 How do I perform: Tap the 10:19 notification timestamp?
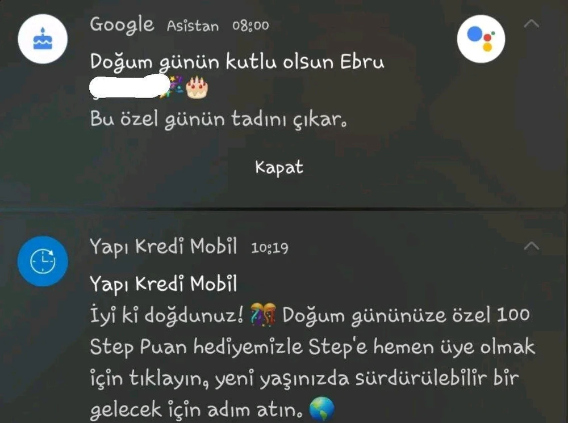270,248
